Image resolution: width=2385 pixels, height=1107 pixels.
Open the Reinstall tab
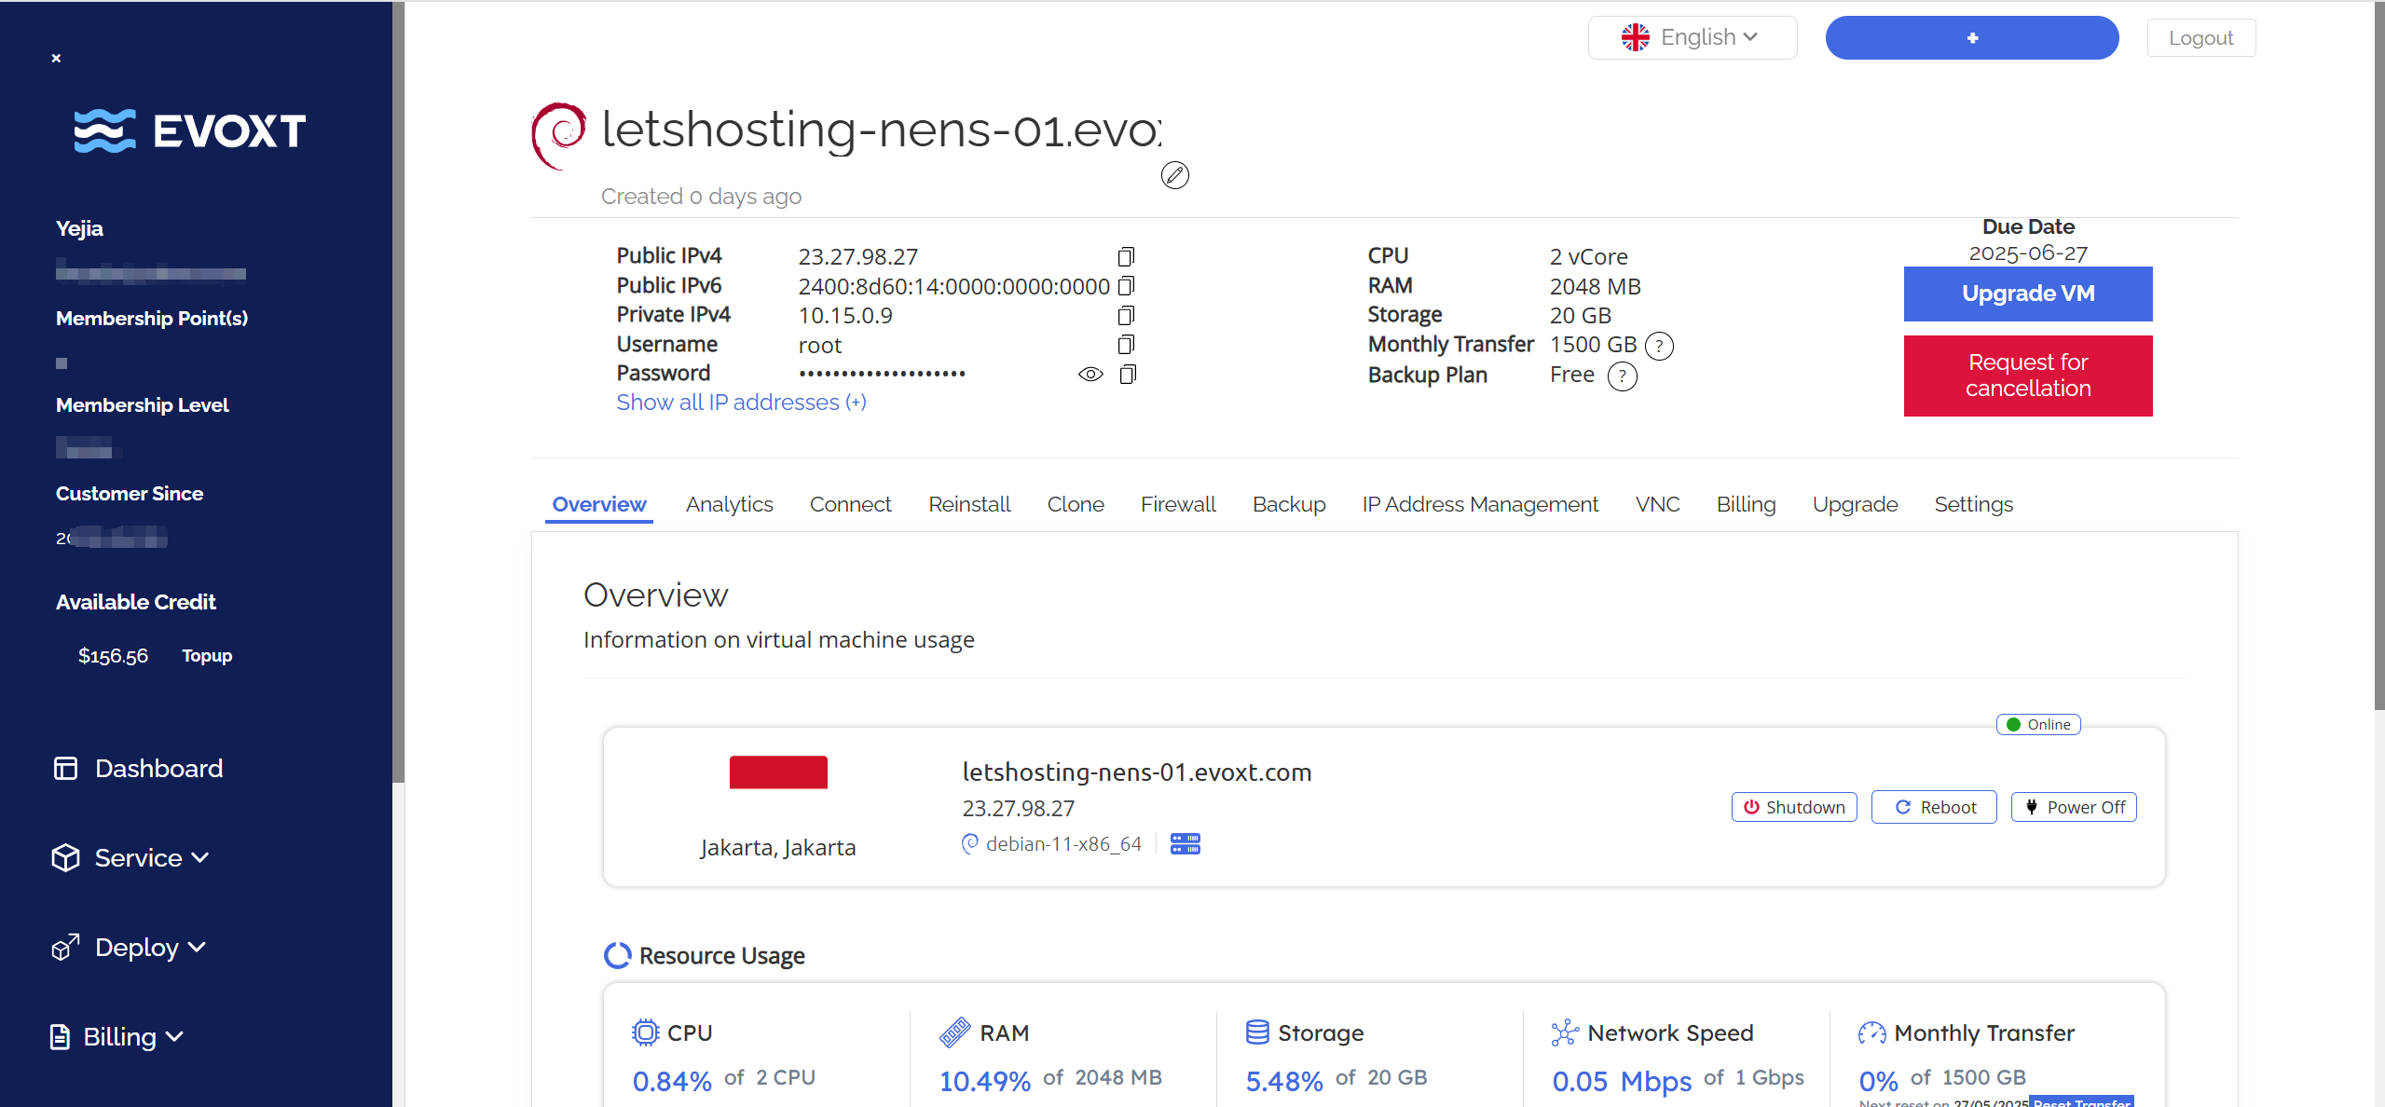(969, 504)
